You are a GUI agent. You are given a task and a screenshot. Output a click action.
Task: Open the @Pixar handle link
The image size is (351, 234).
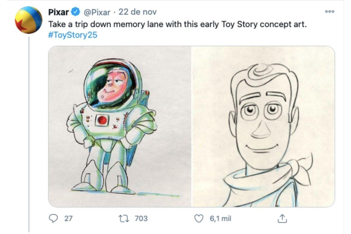coord(97,12)
